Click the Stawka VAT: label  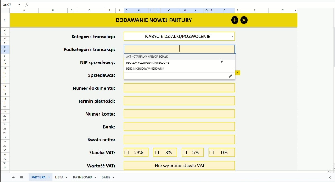coord(102,152)
